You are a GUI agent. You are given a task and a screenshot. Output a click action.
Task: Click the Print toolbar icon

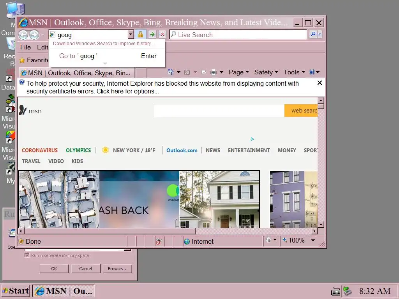[214, 72]
